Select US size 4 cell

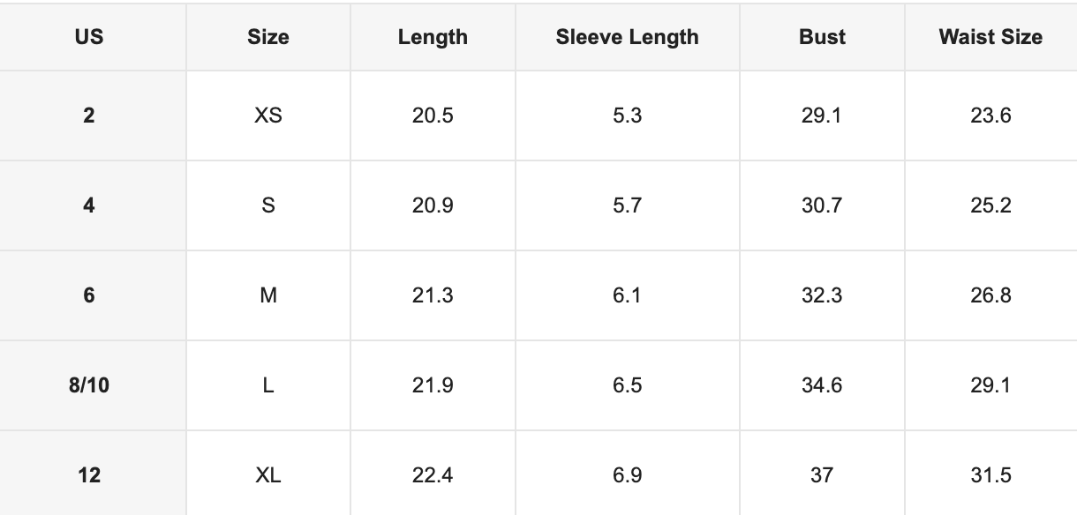coord(89,205)
